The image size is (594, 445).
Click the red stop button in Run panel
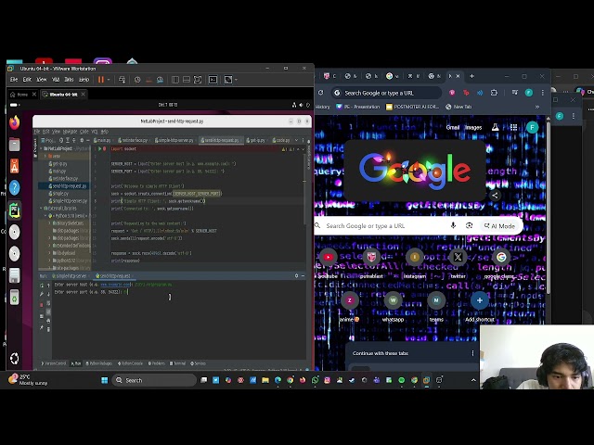coord(41,304)
